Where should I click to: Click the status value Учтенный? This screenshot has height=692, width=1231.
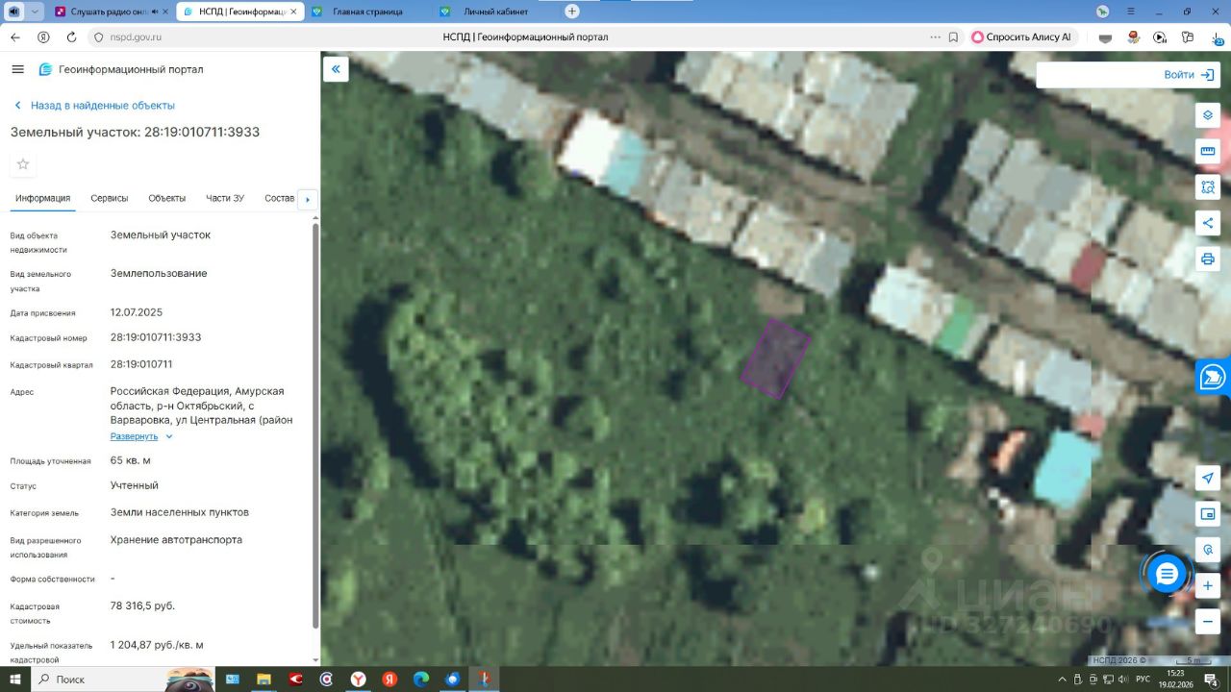(135, 485)
